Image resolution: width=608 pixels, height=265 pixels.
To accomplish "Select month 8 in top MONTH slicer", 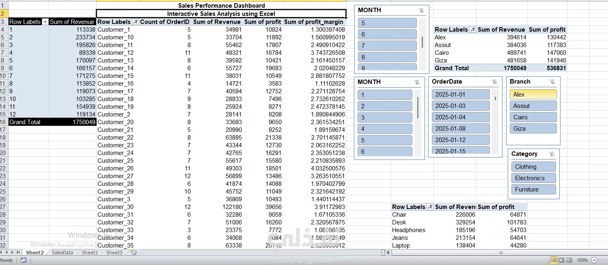I will click(388, 57).
